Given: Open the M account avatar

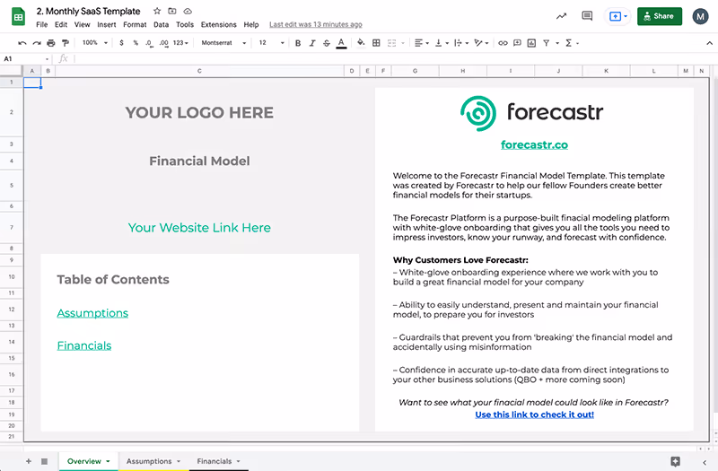Looking at the screenshot, I should (x=700, y=17).
